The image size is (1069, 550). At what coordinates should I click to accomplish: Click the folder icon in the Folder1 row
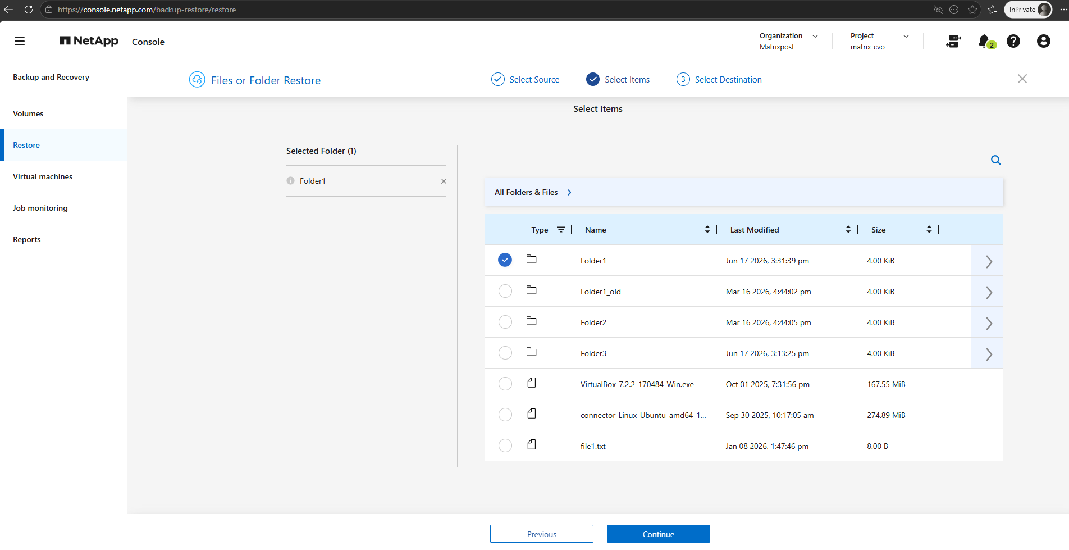coord(532,260)
